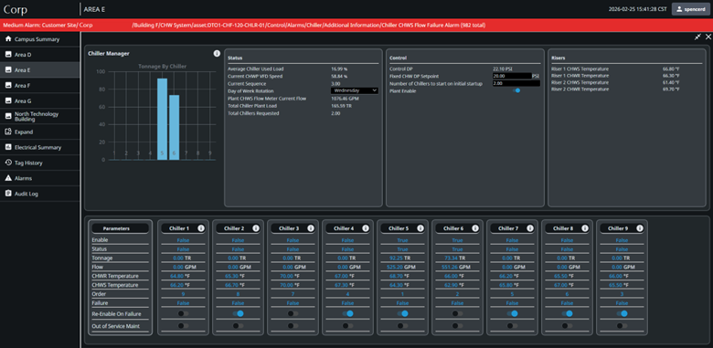
Task: Open Chiller 6 info icon
Action: coord(475,228)
